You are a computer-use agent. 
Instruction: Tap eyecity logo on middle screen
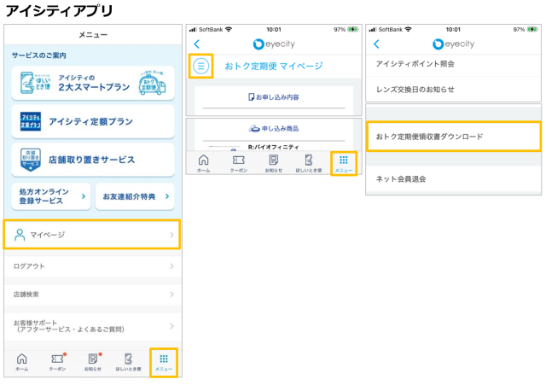pos(274,44)
